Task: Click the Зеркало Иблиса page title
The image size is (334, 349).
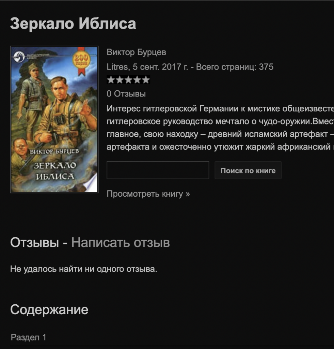Action: coord(73,24)
